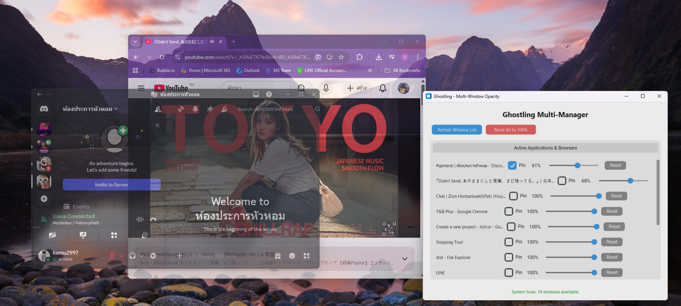Open Chrome media controls icon
Image resolution: width=681 pixels, height=306 pixels.
click(x=392, y=57)
